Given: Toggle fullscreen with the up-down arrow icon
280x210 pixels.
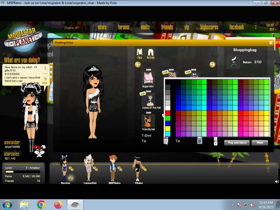Looking at the screenshot, I should click(x=256, y=27).
